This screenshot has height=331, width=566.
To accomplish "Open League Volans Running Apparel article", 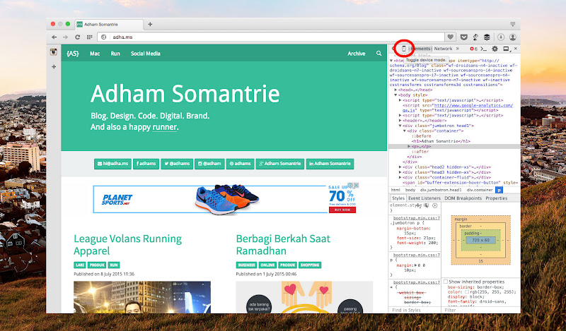I will pos(128,245).
